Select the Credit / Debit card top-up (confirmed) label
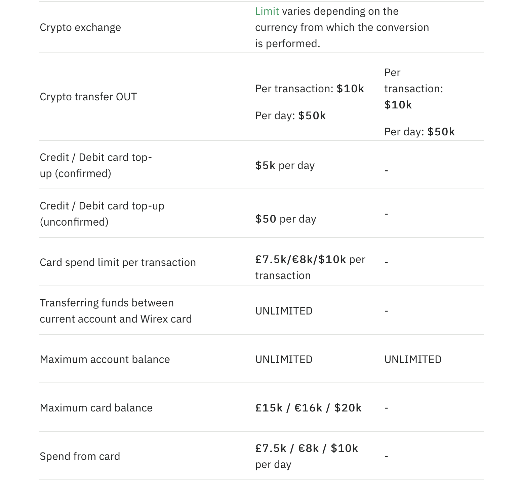Image resolution: width=521 pixels, height=499 pixels. coord(96,166)
